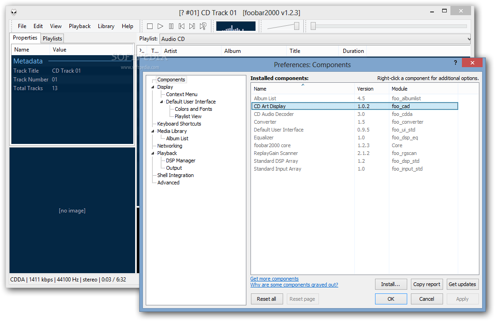Image resolution: width=495 pixels, height=321 pixels.
Task: Click the Reset all button
Action: pos(267,299)
